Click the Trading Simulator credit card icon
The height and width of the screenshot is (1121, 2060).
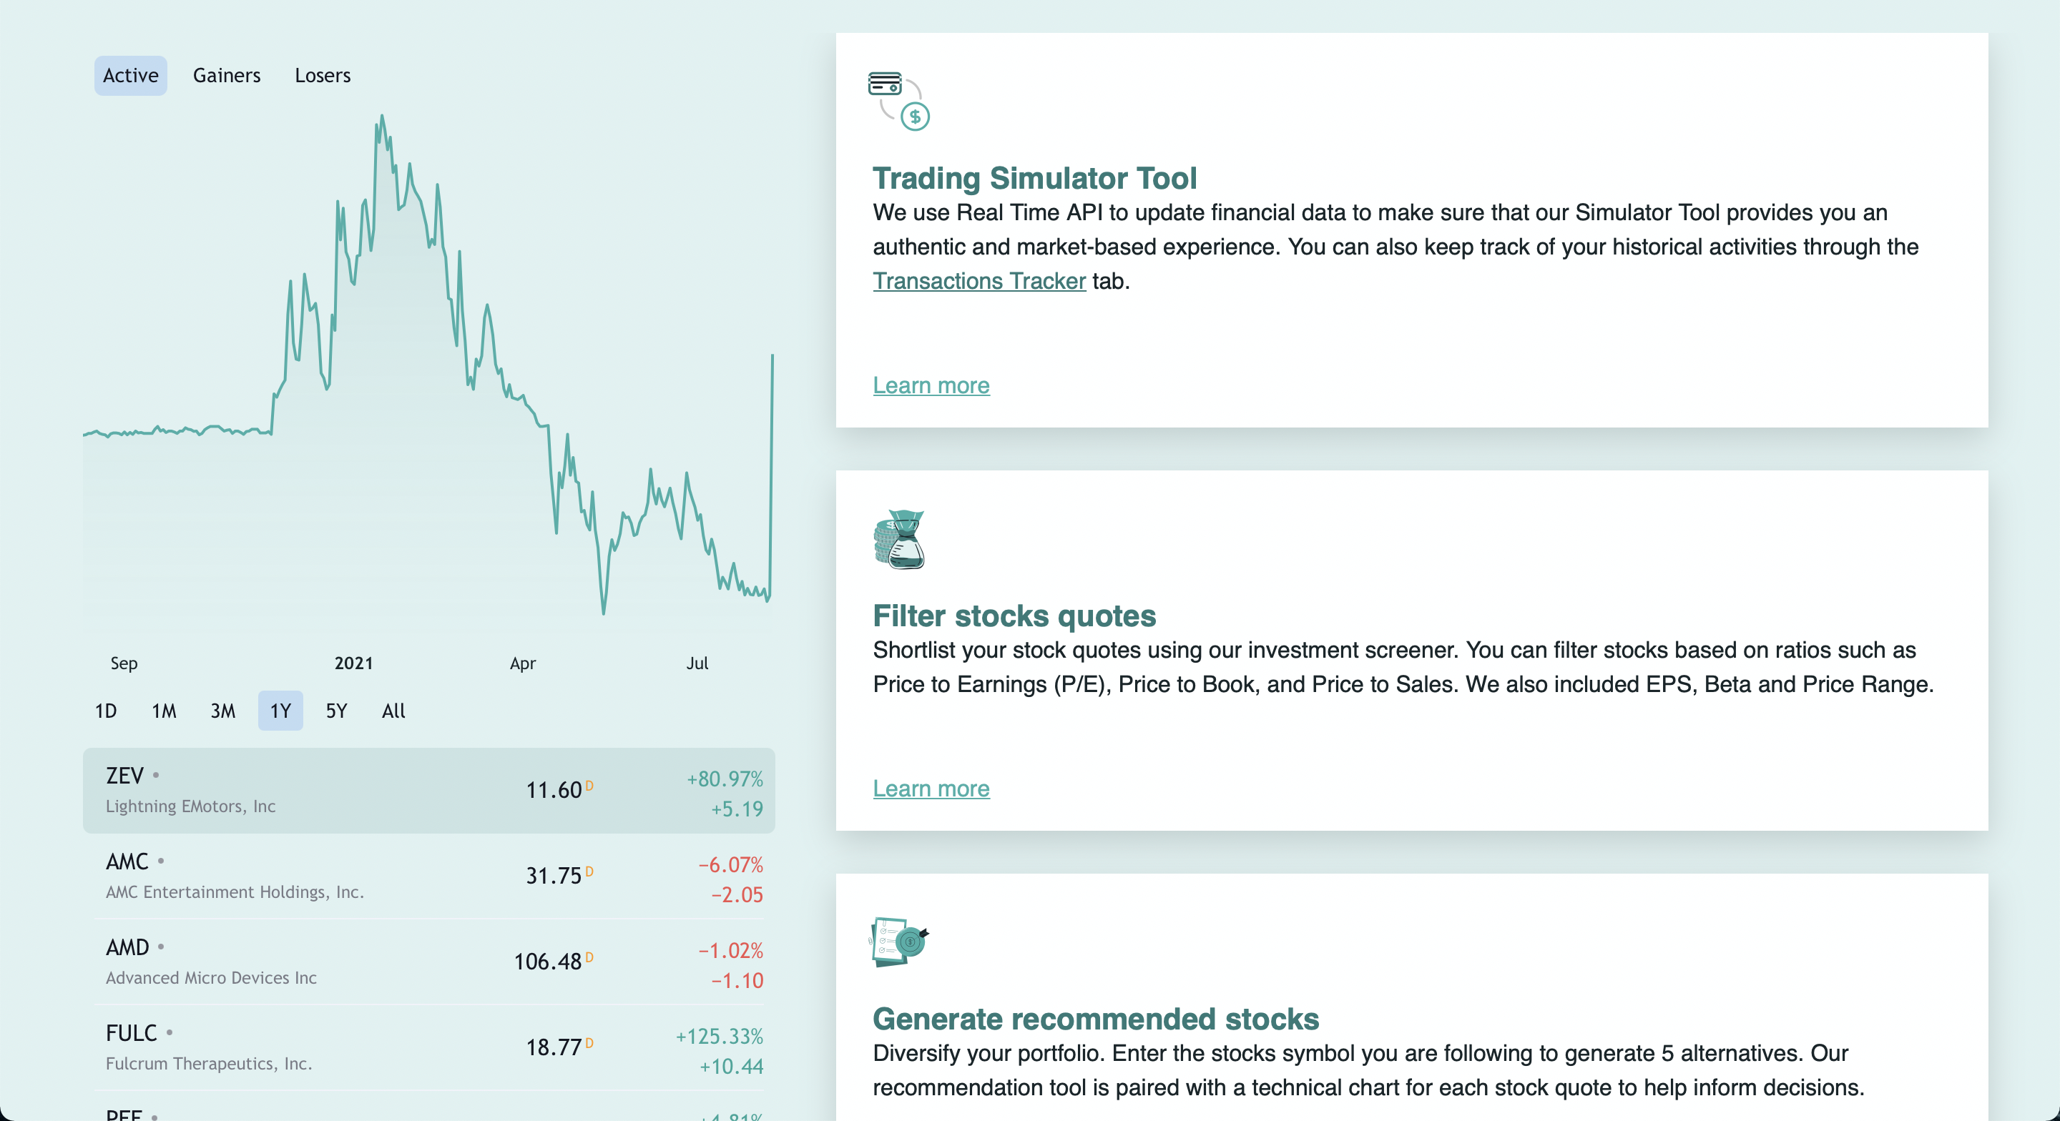pos(899,101)
